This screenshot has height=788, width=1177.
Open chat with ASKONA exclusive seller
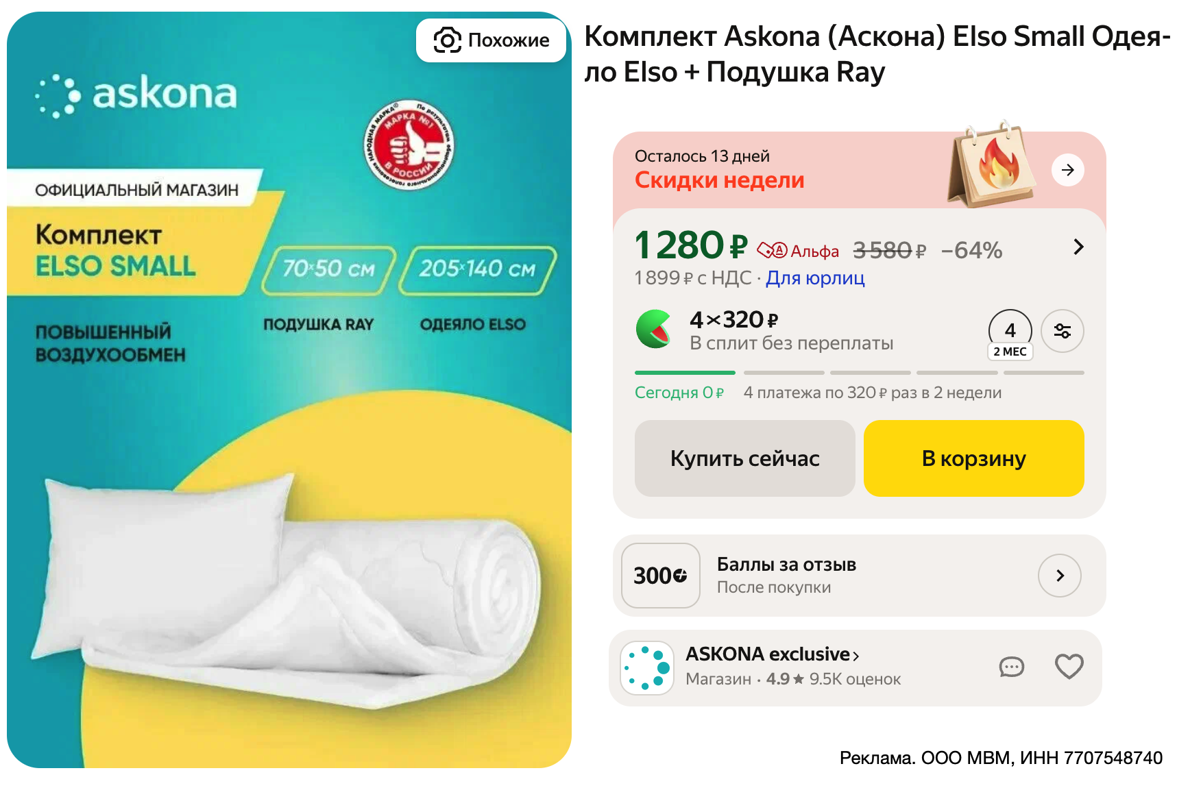pyautogui.click(x=1011, y=667)
